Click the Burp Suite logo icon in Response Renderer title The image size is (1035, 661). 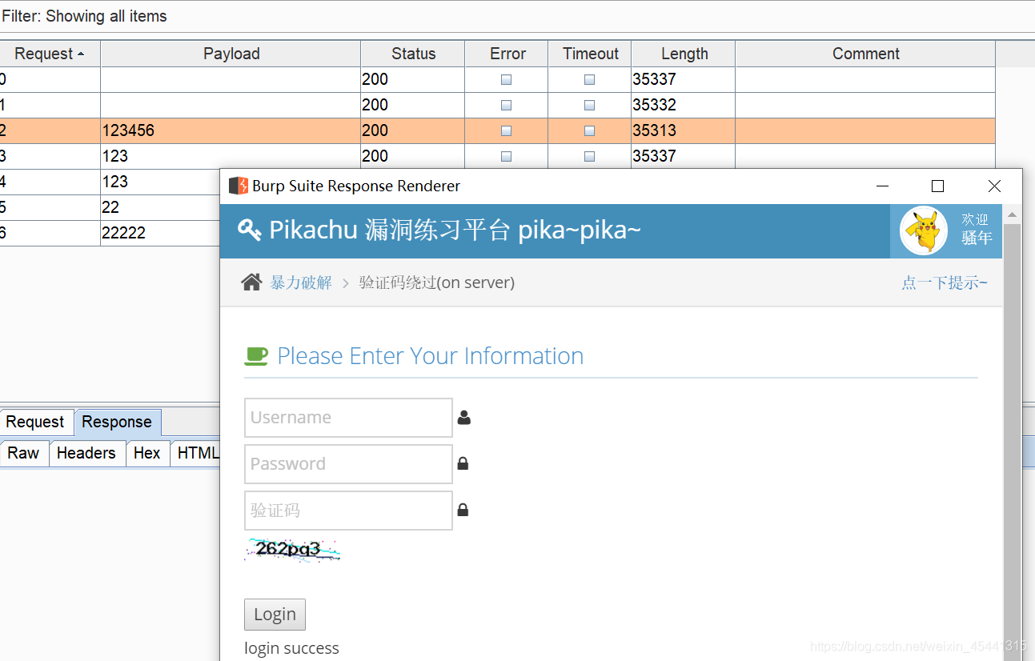238,186
